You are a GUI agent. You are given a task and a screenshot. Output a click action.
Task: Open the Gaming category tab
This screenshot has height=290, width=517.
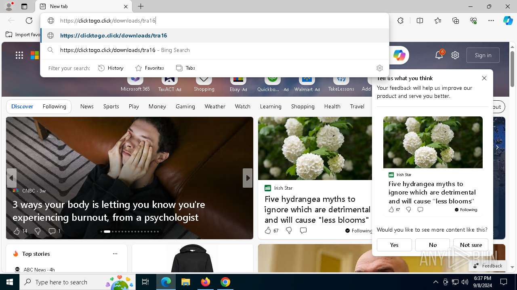pos(185,106)
